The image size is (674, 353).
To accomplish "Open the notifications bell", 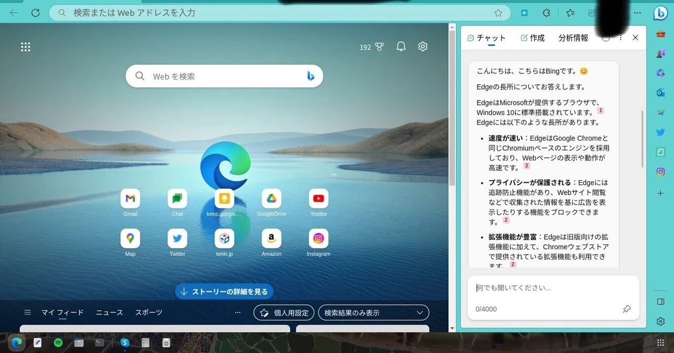I will pyautogui.click(x=401, y=47).
